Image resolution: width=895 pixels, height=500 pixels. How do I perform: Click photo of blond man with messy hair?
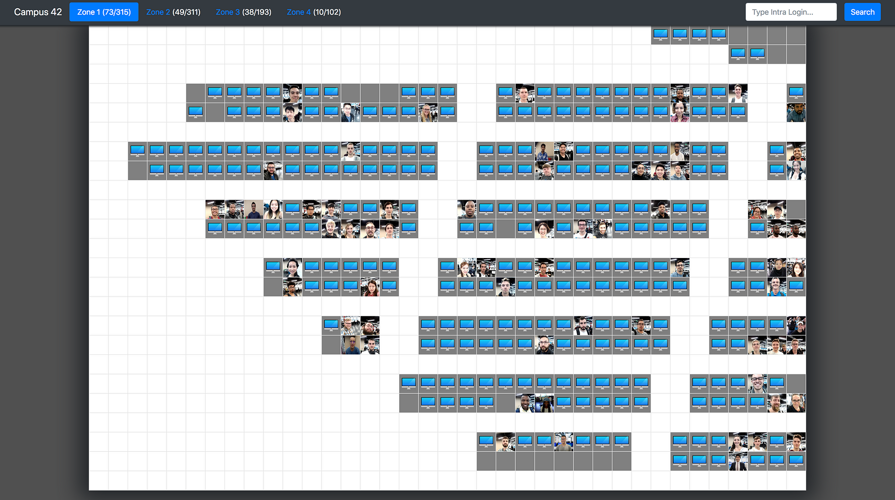click(331, 229)
